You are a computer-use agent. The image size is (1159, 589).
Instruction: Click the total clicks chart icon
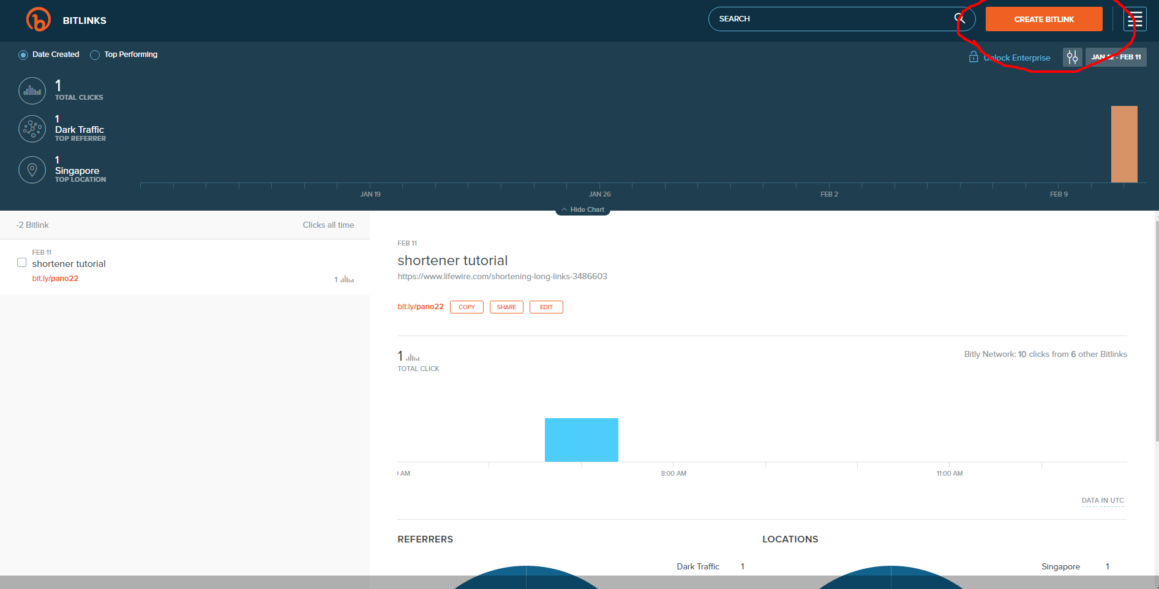(32, 91)
